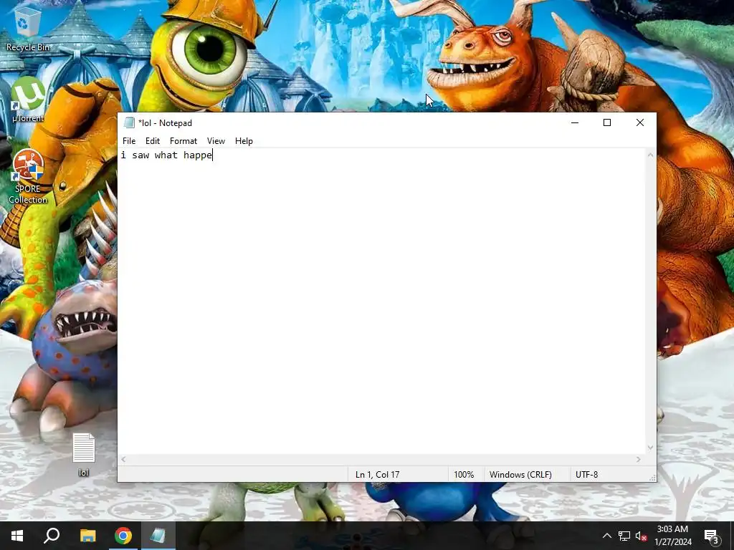Maximize the Notepad window
This screenshot has width=734, height=550.
tap(607, 122)
